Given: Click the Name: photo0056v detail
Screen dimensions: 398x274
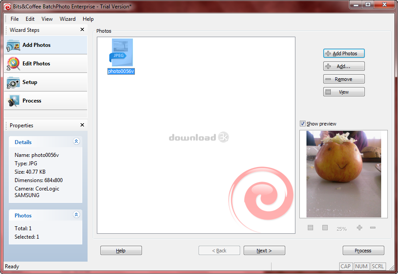Looking at the screenshot, I should (37, 155).
